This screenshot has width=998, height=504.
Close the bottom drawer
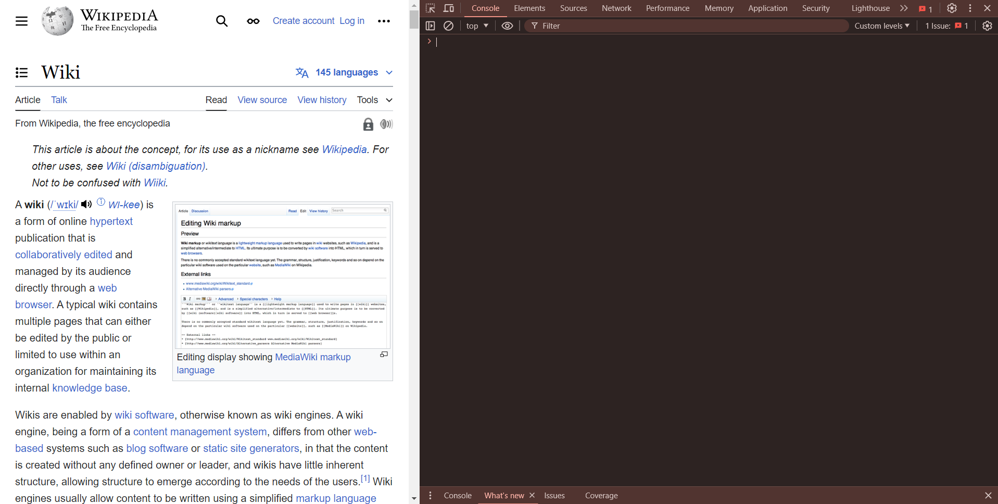[x=988, y=496]
